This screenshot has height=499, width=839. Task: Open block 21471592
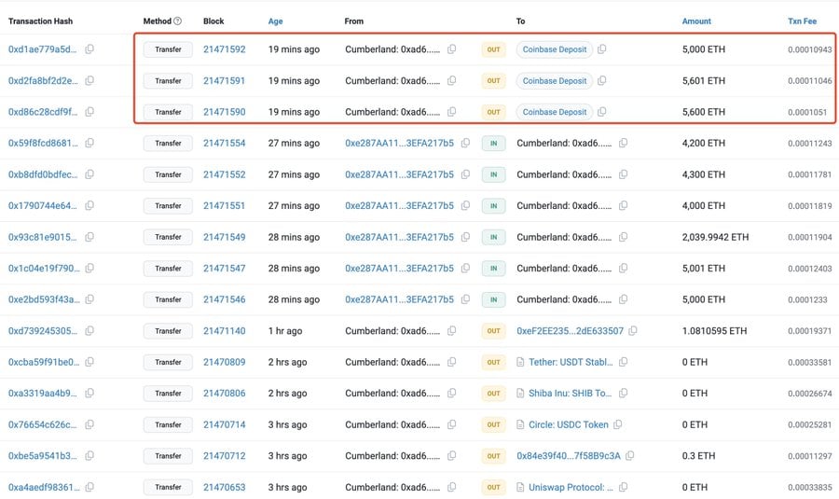tap(224, 49)
